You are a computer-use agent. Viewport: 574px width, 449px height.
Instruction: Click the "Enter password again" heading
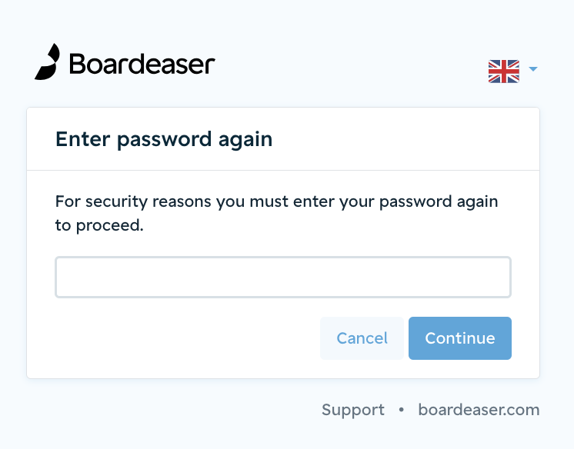(x=164, y=140)
